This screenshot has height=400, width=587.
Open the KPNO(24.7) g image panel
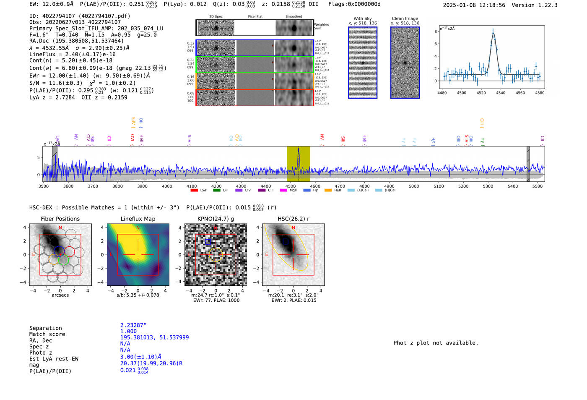216,255
